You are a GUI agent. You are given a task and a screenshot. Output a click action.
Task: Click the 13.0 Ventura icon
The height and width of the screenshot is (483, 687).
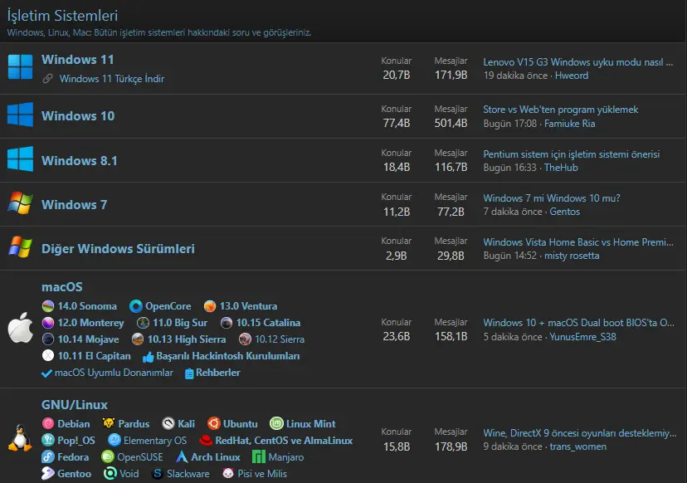(210, 306)
